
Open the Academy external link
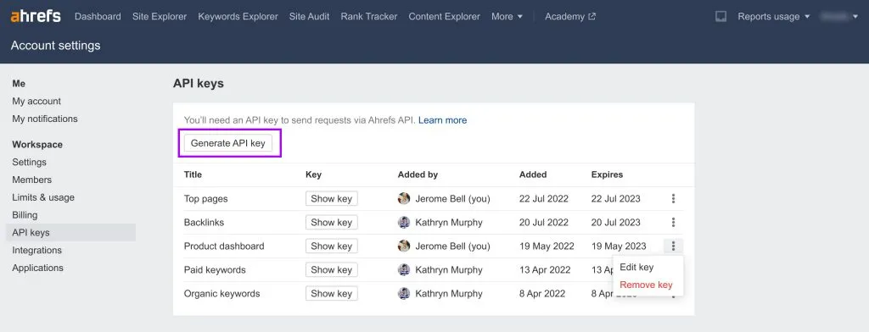pos(570,17)
